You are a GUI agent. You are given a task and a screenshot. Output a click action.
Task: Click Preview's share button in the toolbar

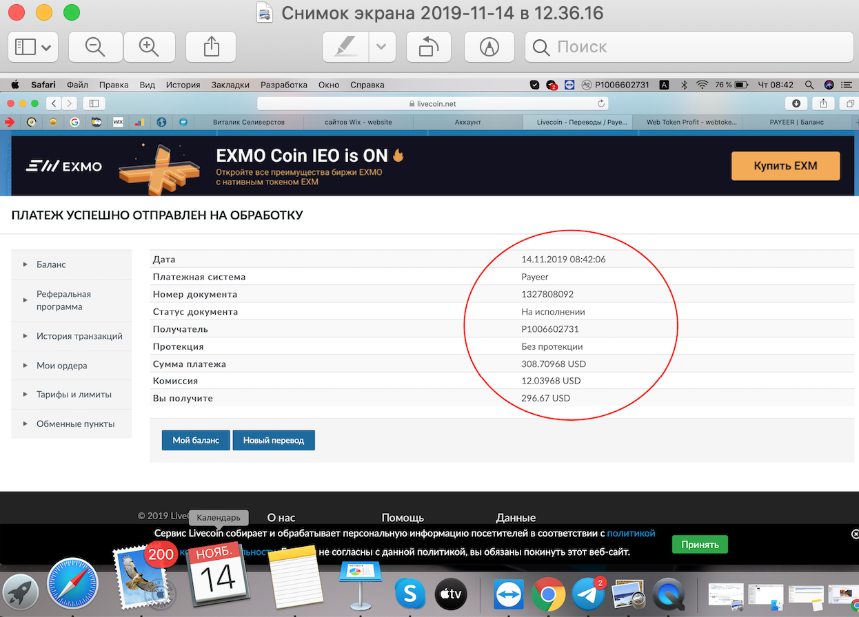(x=212, y=47)
